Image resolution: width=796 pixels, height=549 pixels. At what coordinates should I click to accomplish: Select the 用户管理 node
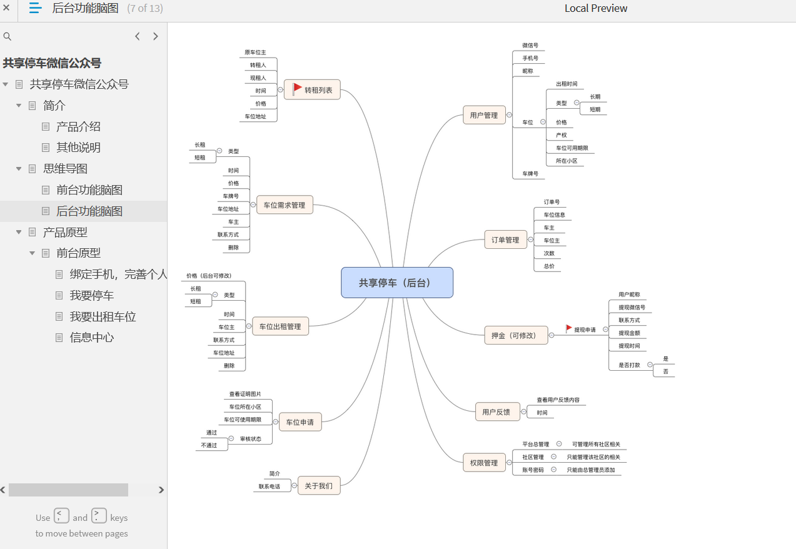tap(484, 115)
